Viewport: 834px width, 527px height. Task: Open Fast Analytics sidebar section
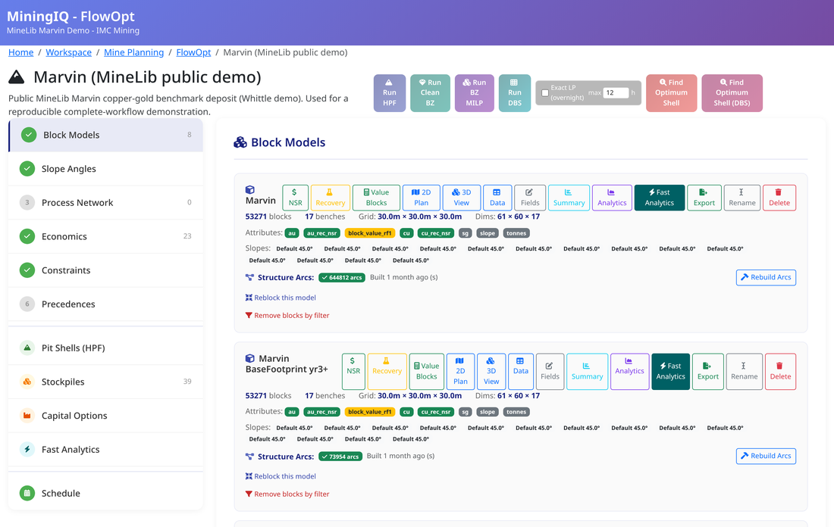106,450
